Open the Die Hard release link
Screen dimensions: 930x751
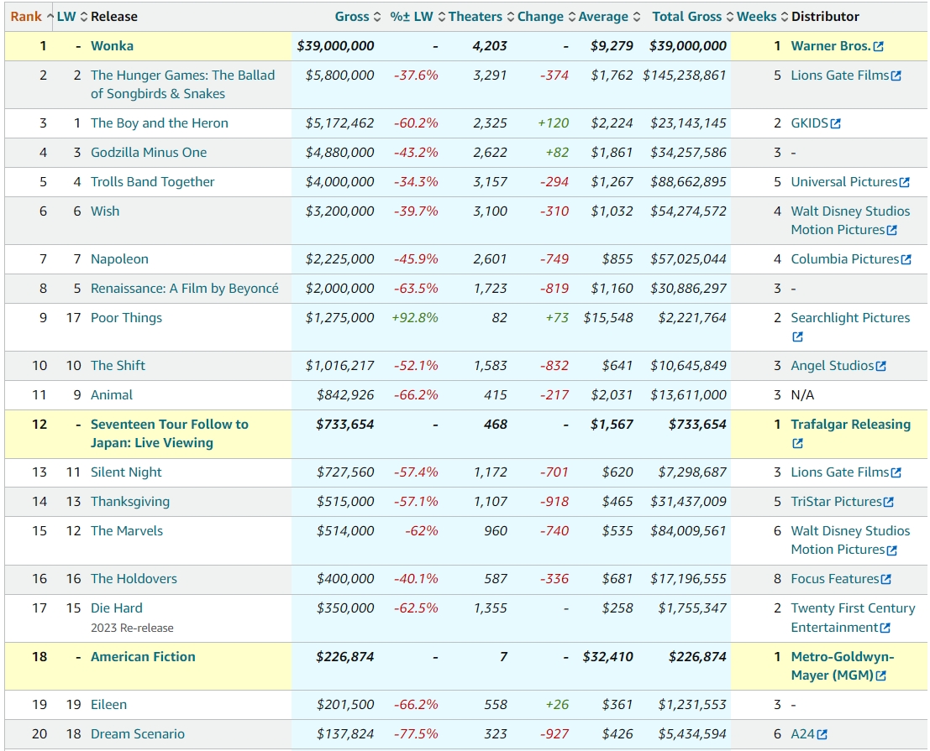[x=117, y=608]
